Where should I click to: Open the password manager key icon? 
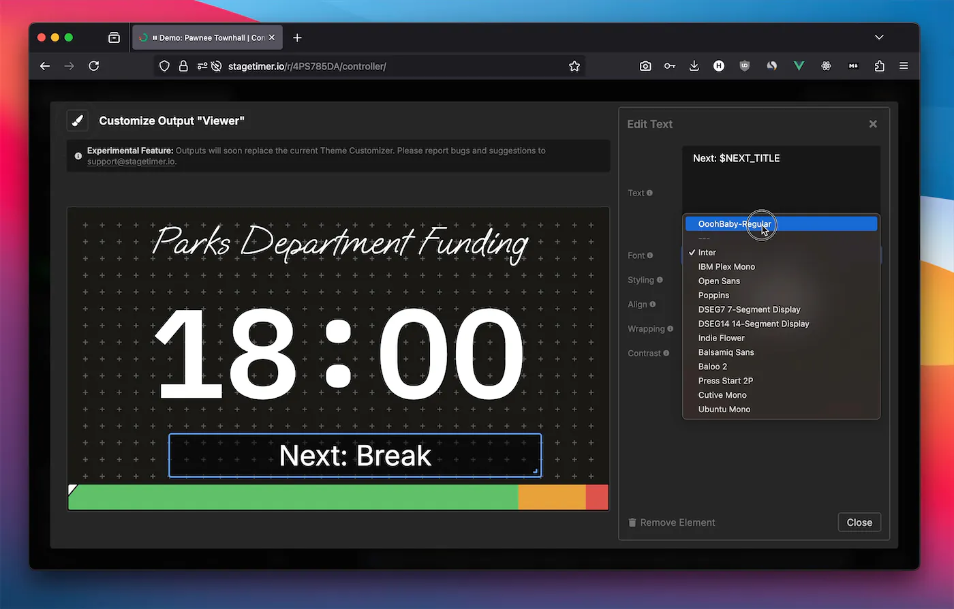click(x=670, y=65)
